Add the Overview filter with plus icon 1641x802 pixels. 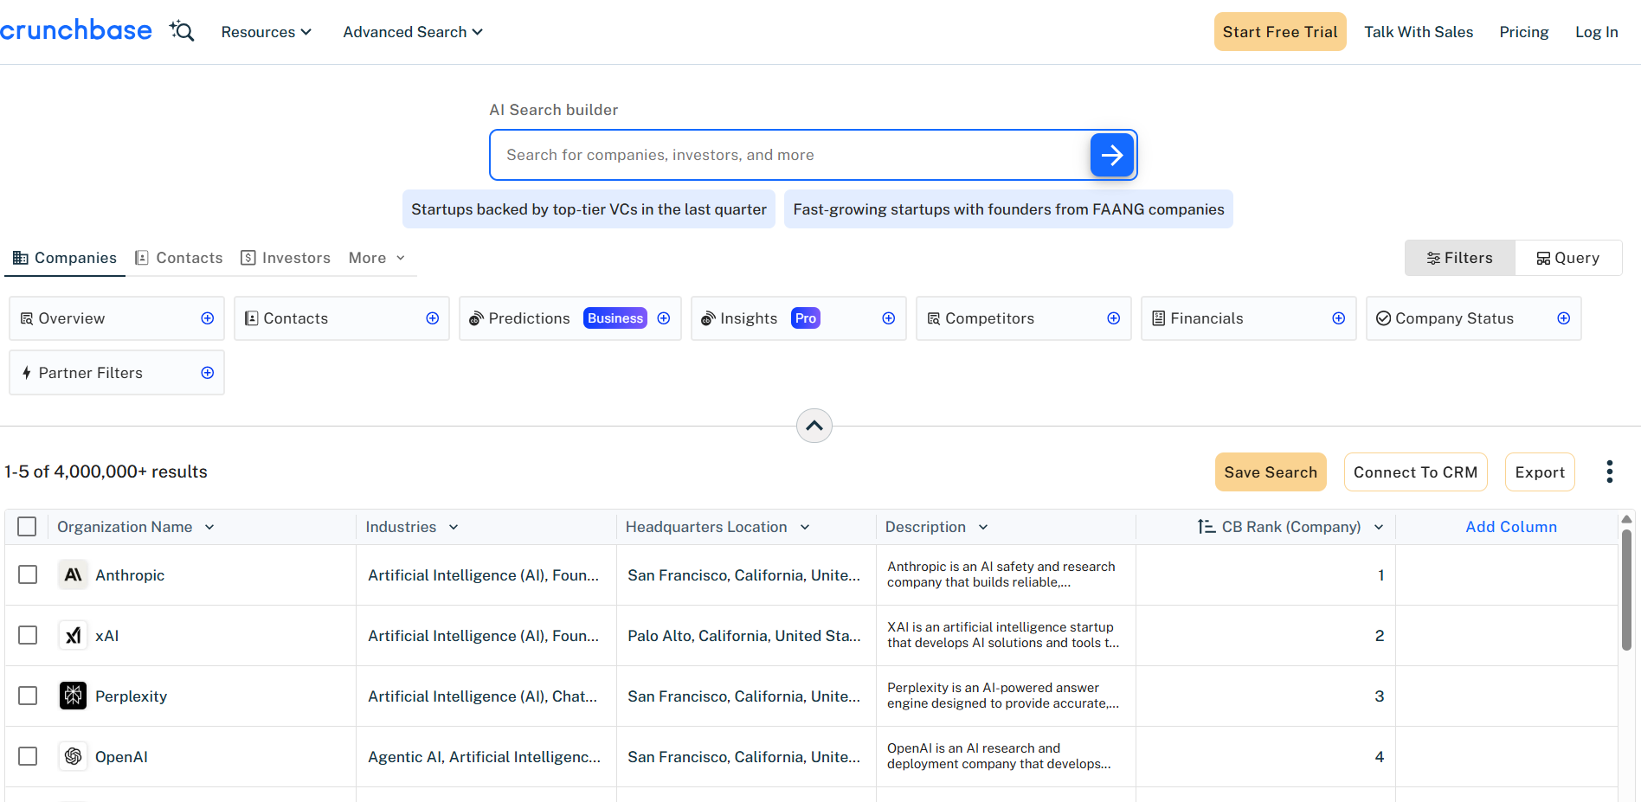pos(208,318)
